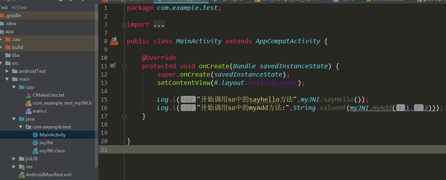Click the manifest icon of AndroidManifest.xml

[x=21, y=175]
